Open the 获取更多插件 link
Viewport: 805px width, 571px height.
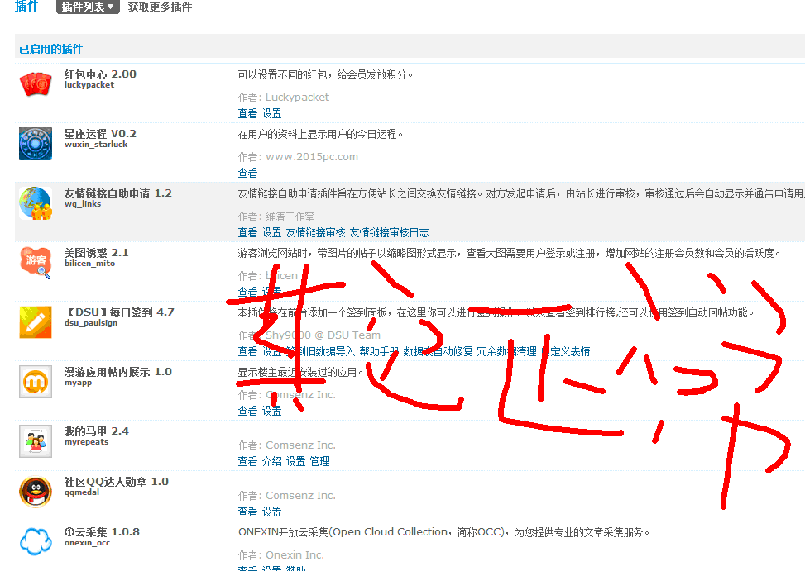(160, 7)
